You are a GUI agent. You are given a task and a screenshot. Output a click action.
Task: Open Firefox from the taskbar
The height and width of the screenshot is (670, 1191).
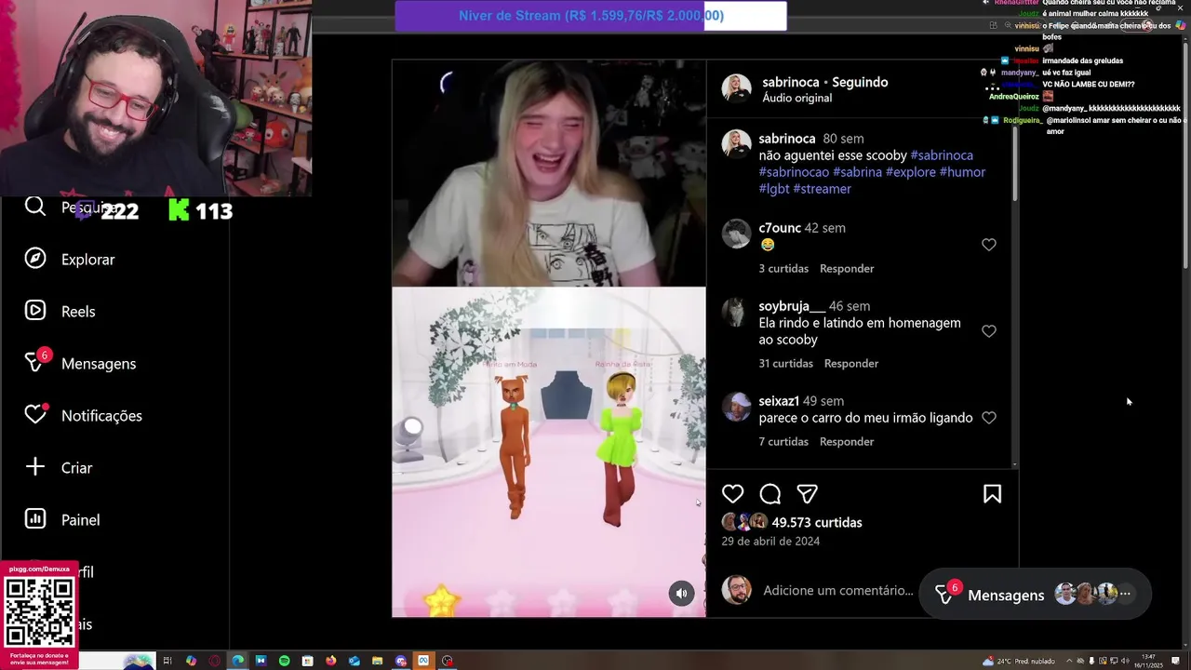(x=331, y=661)
